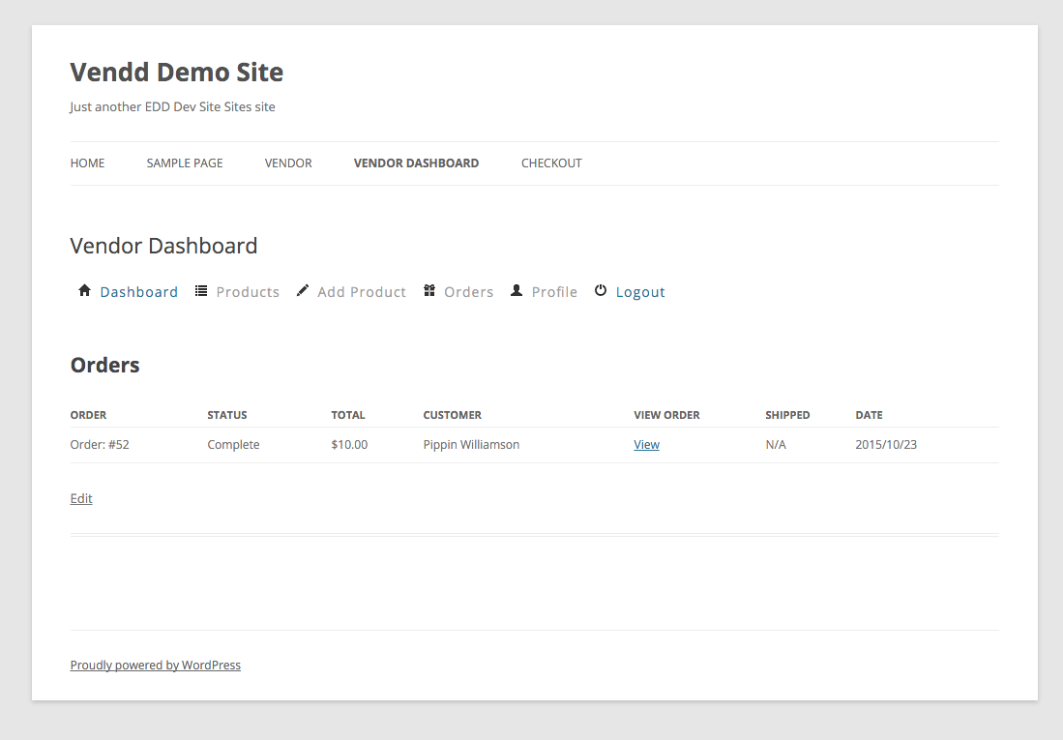This screenshot has width=1063, height=740.
Task: Click the Vendd Demo Site title
Action: tap(177, 73)
